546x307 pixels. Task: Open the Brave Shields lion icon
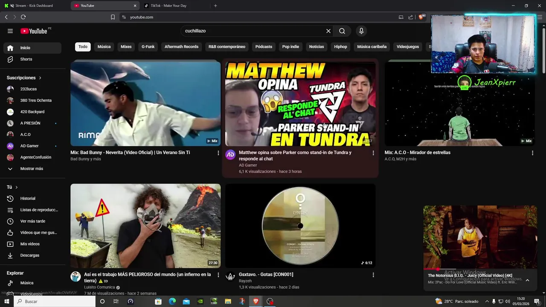(421, 17)
